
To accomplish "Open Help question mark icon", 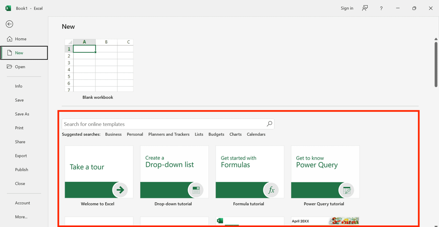I will point(381,8).
